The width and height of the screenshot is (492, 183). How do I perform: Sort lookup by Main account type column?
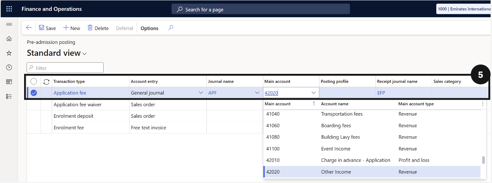[x=416, y=104]
